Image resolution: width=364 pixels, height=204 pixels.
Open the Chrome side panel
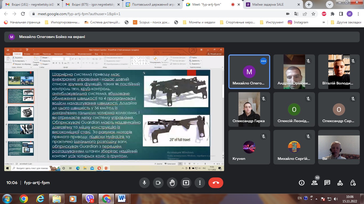pyautogui.click(x=341, y=14)
